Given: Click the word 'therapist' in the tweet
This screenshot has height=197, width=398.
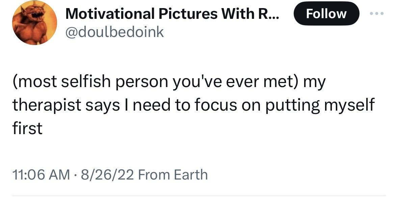Looking at the screenshot, I should click(x=47, y=106).
